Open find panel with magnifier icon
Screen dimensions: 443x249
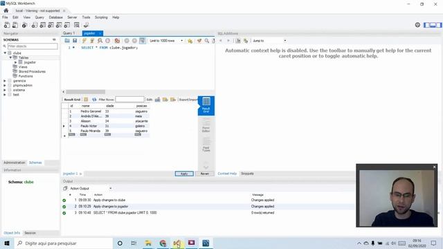207,41
